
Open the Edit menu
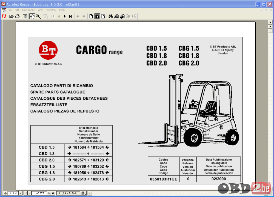pos(17,10)
